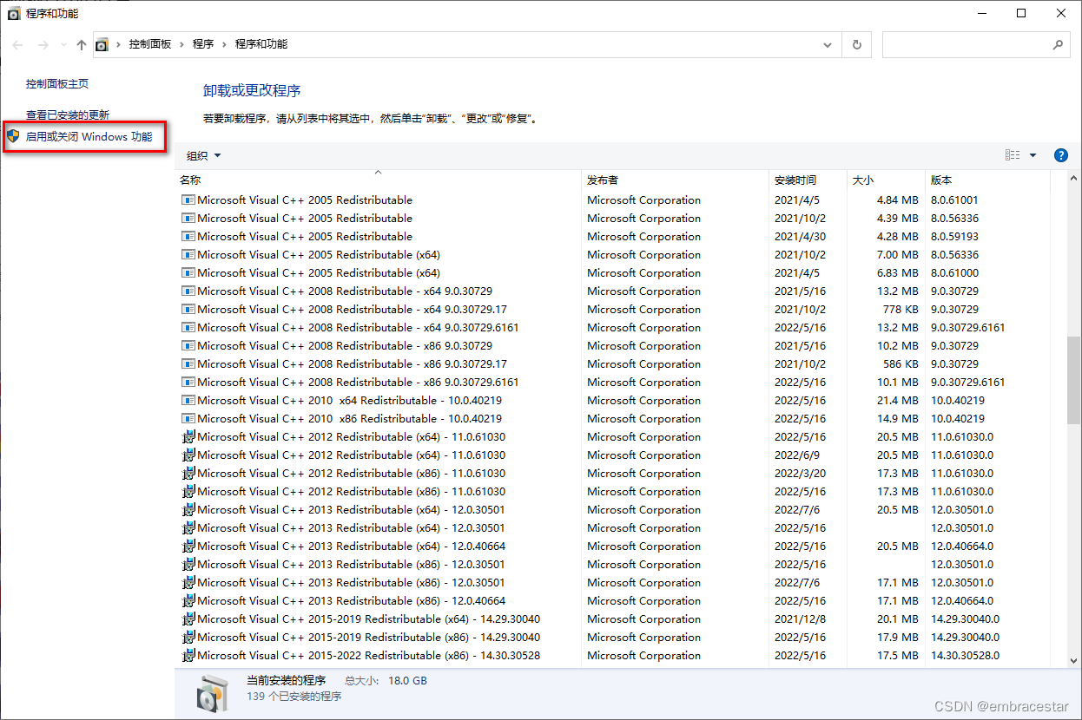Click 启用或关闭 Windows 功能 link
The image size is (1082, 720).
pos(89,137)
